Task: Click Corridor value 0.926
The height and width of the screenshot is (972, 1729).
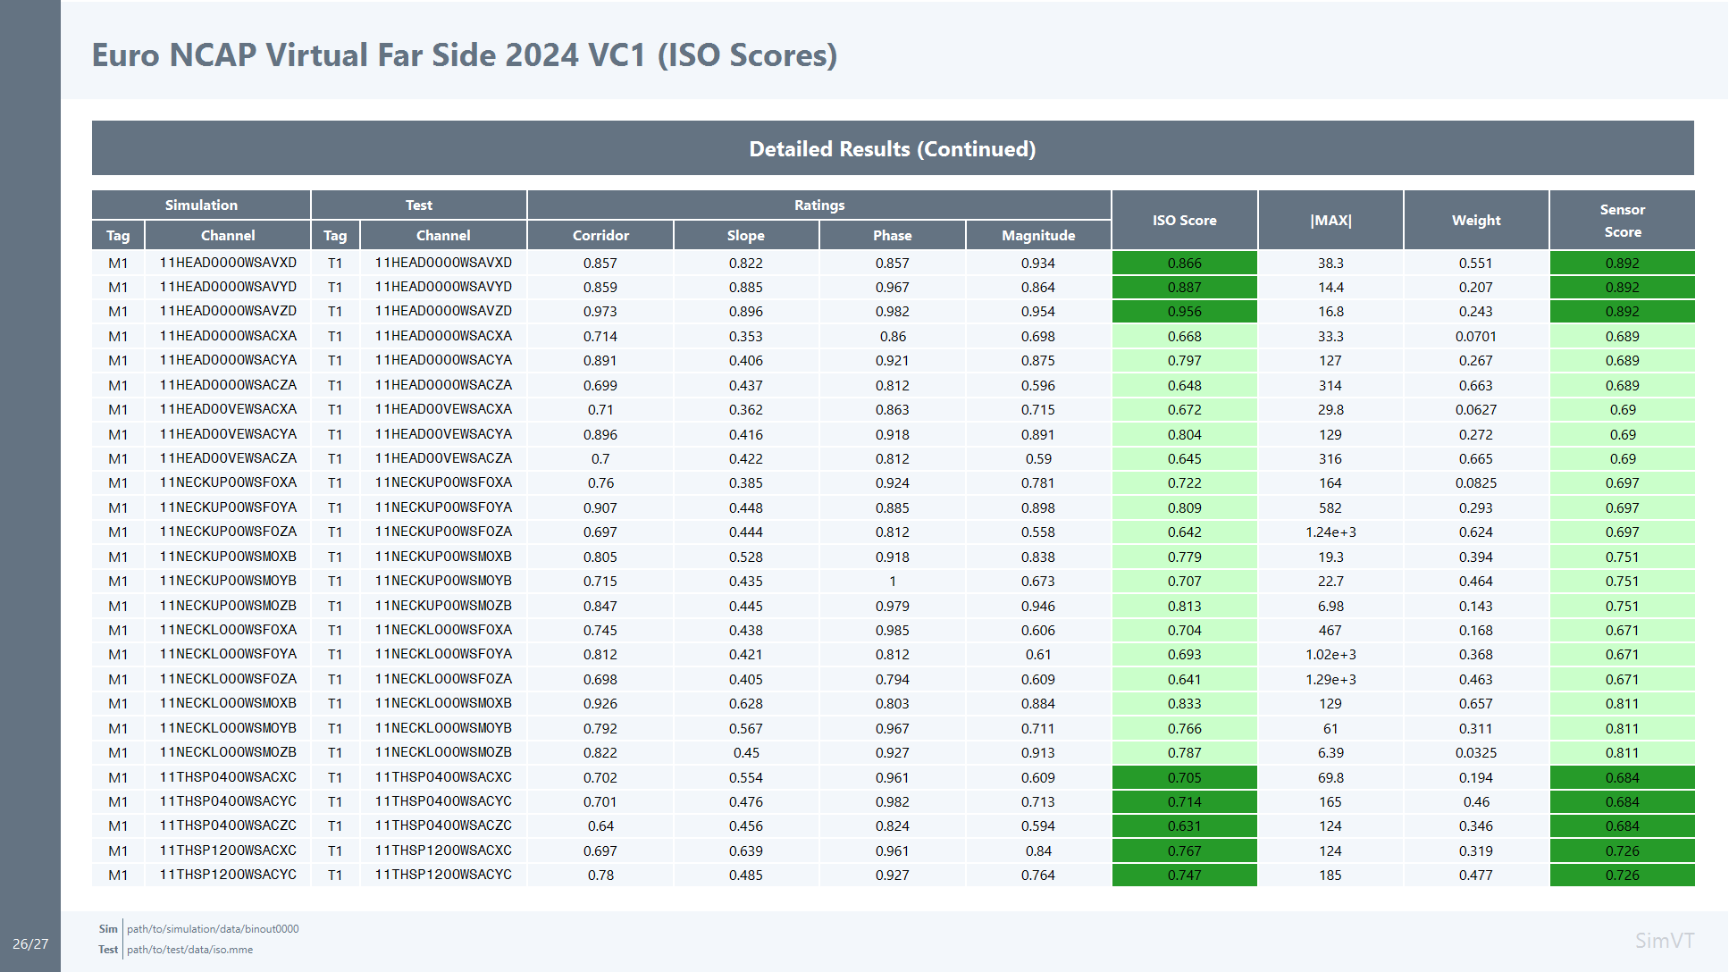Action: [600, 703]
